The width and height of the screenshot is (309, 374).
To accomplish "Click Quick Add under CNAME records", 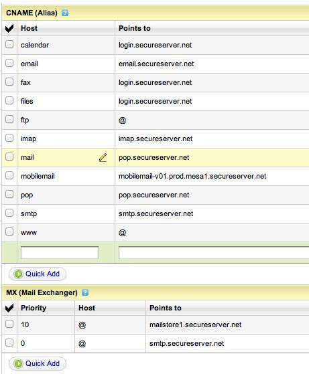I will (x=38, y=274).
